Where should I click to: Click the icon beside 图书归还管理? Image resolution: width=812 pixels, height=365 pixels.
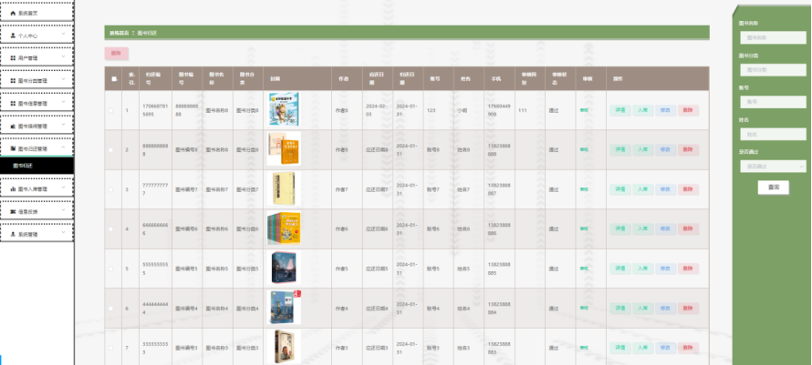tap(13, 148)
